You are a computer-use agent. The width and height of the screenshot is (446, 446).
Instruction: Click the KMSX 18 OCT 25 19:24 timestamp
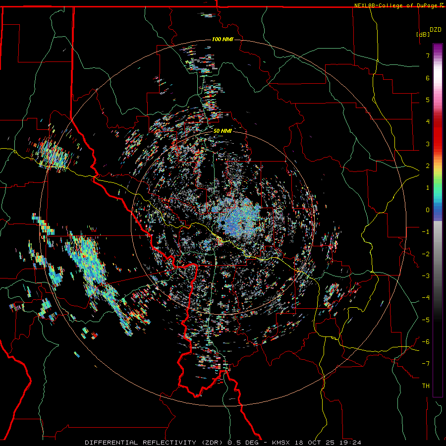tap(317, 443)
